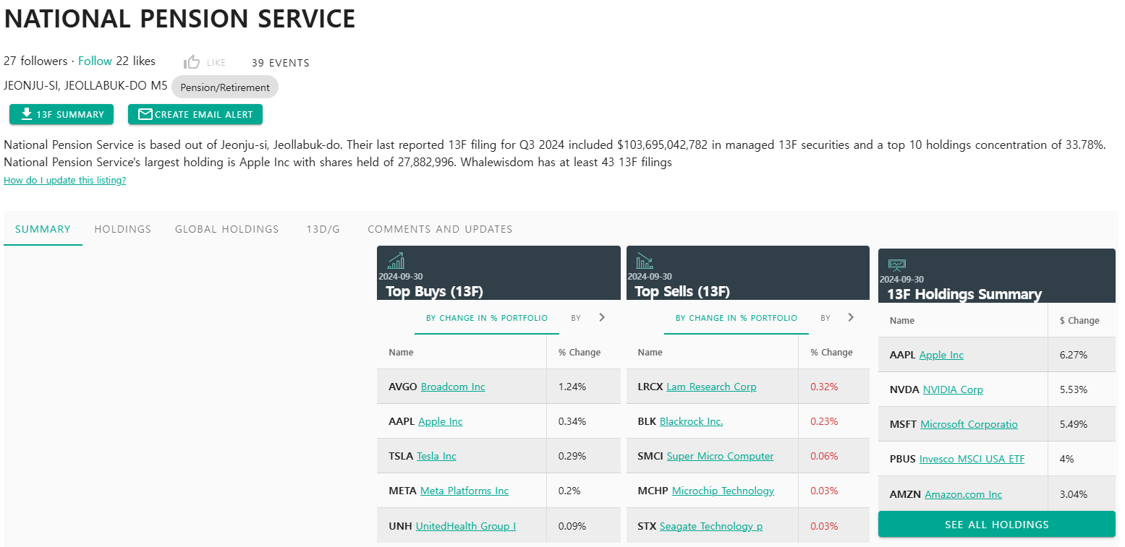1125x547 pixels.
Task: Click the 0.29% change for Tesla
Action: [x=572, y=456]
